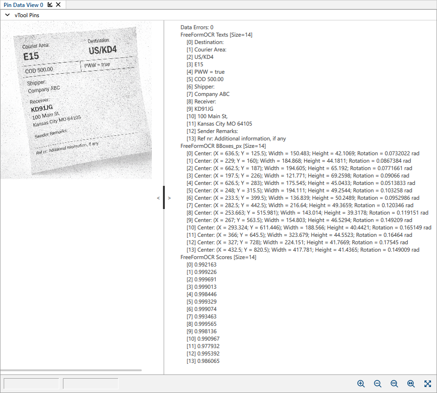This screenshot has width=437, height=393.
Task: Select score entry '[1] 0.999226'
Action: coord(201,272)
